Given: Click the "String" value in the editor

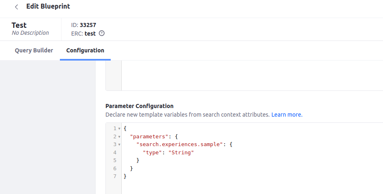Looking at the screenshot, I should (x=181, y=153).
